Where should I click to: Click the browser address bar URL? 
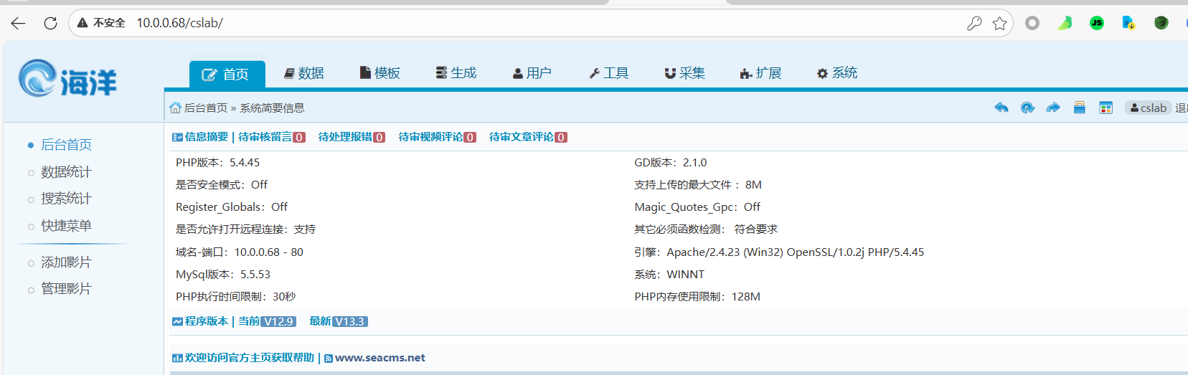[179, 23]
